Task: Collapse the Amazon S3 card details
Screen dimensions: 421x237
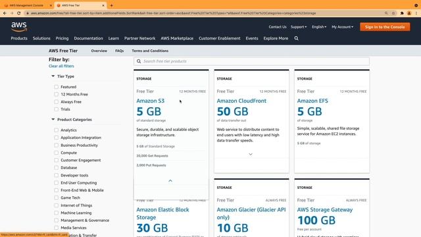Action: pyautogui.click(x=170, y=181)
